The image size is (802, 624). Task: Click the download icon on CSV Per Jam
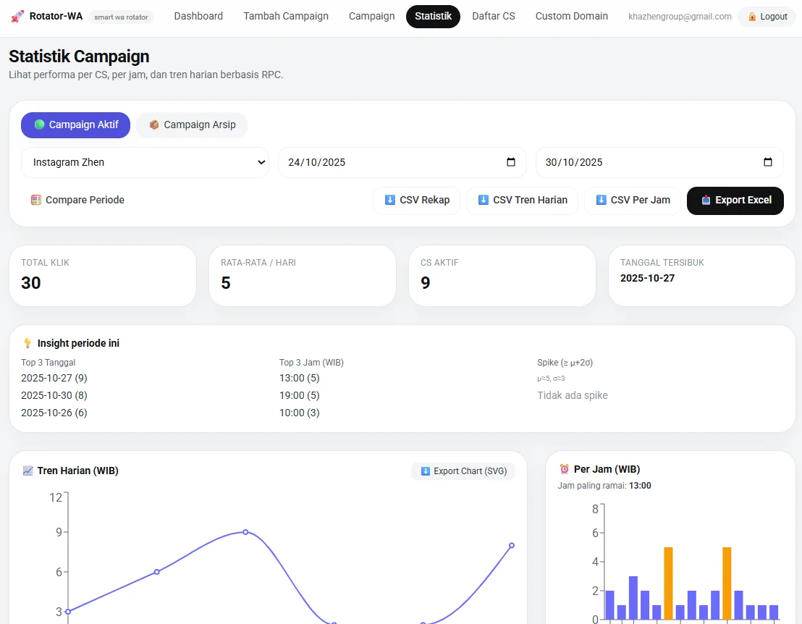point(601,201)
